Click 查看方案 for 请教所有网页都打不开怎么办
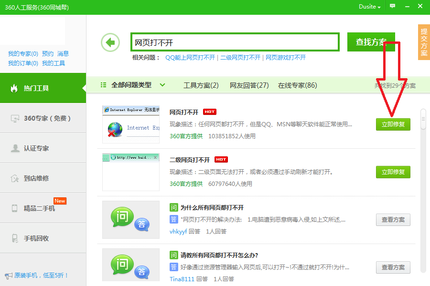 [393, 267]
